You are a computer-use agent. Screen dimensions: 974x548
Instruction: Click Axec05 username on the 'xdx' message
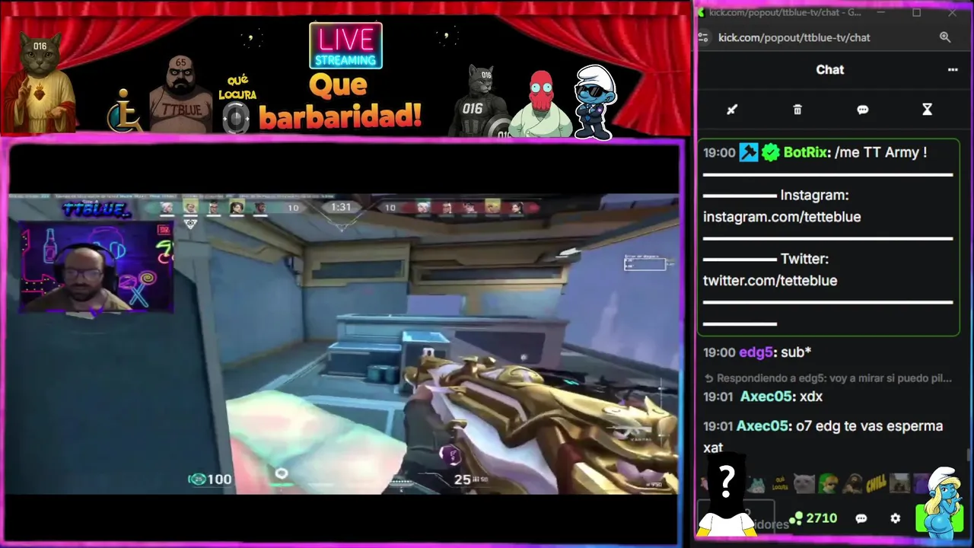pyautogui.click(x=766, y=397)
